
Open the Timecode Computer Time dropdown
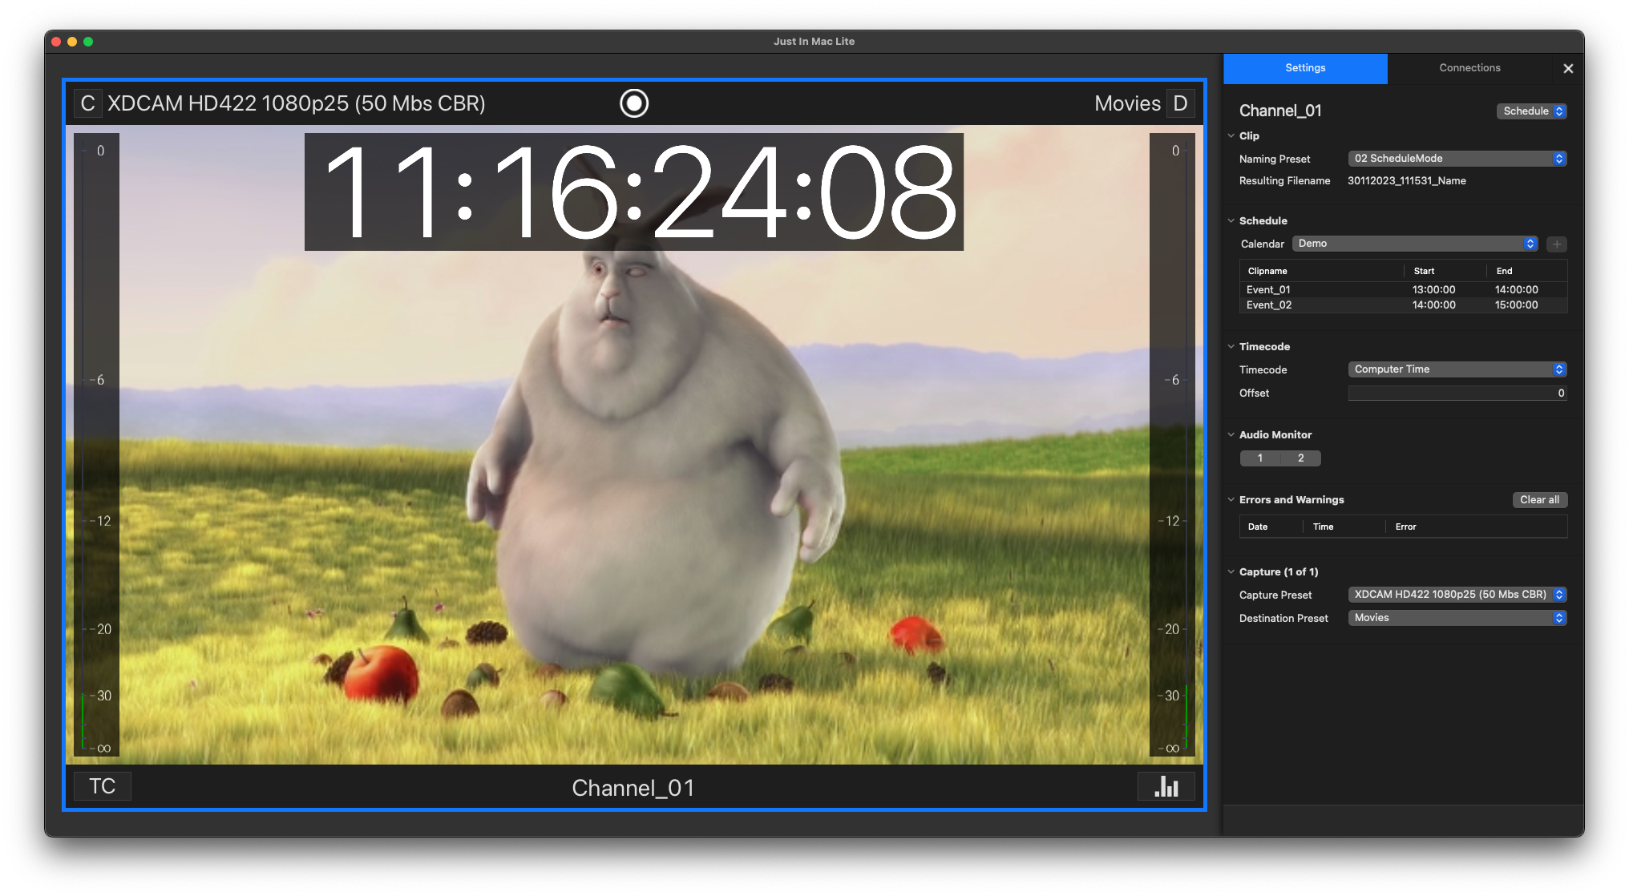[1457, 369]
